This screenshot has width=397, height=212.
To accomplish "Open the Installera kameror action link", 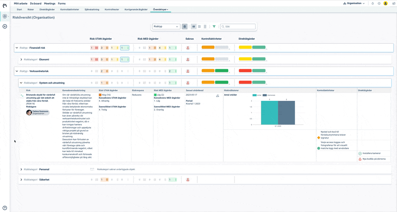I will point(371,153).
